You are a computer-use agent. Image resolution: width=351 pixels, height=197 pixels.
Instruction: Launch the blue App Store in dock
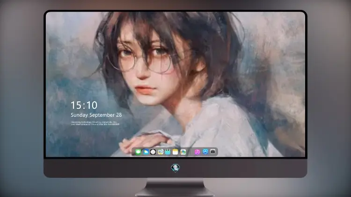(x=205, y=152)
